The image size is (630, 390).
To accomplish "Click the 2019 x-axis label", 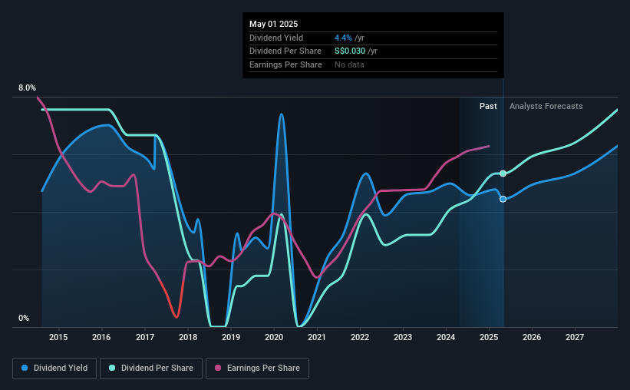I will (231, 337).
